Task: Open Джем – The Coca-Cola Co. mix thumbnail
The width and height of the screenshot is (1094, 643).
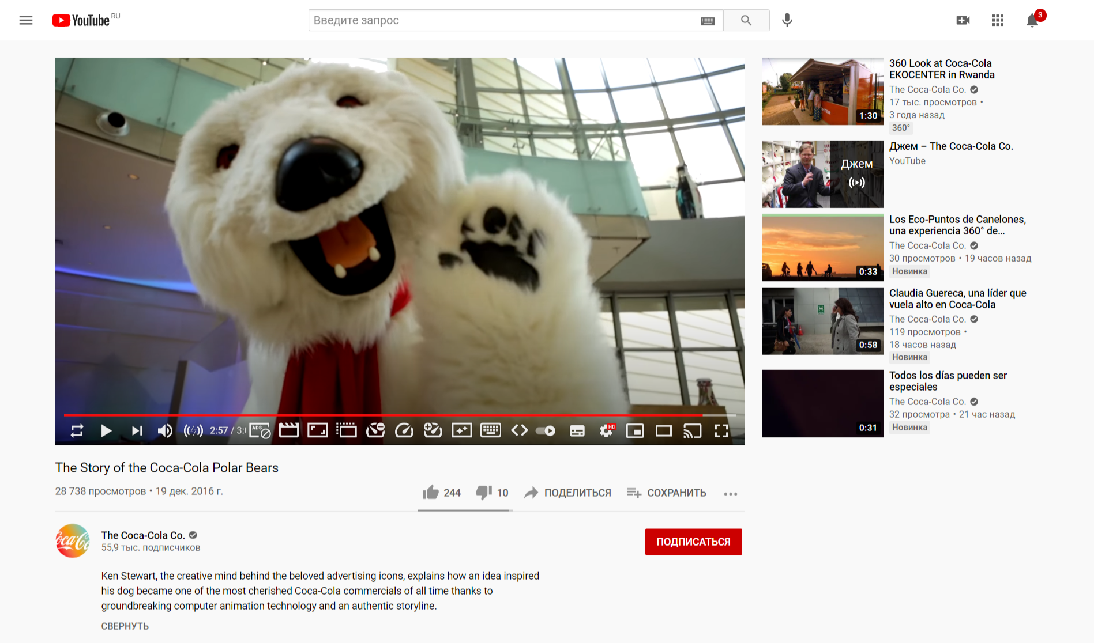Action: (823, 174)
